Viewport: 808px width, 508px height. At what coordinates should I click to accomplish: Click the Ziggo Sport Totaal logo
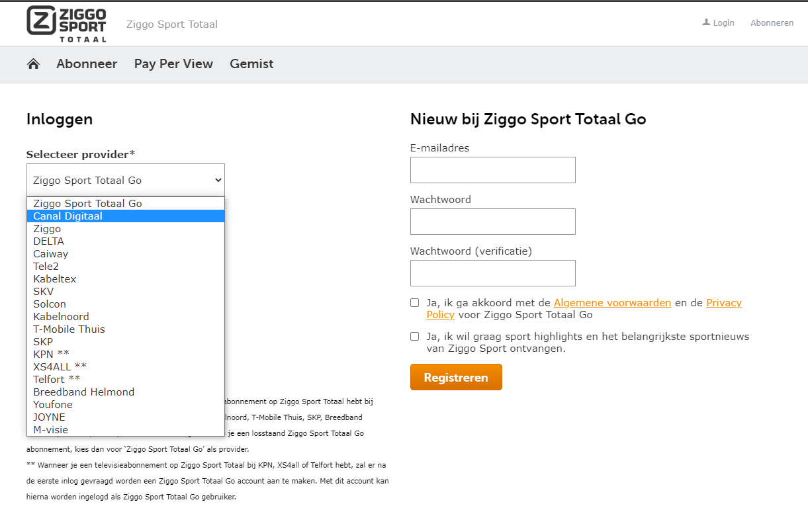[x=66, y=24]
